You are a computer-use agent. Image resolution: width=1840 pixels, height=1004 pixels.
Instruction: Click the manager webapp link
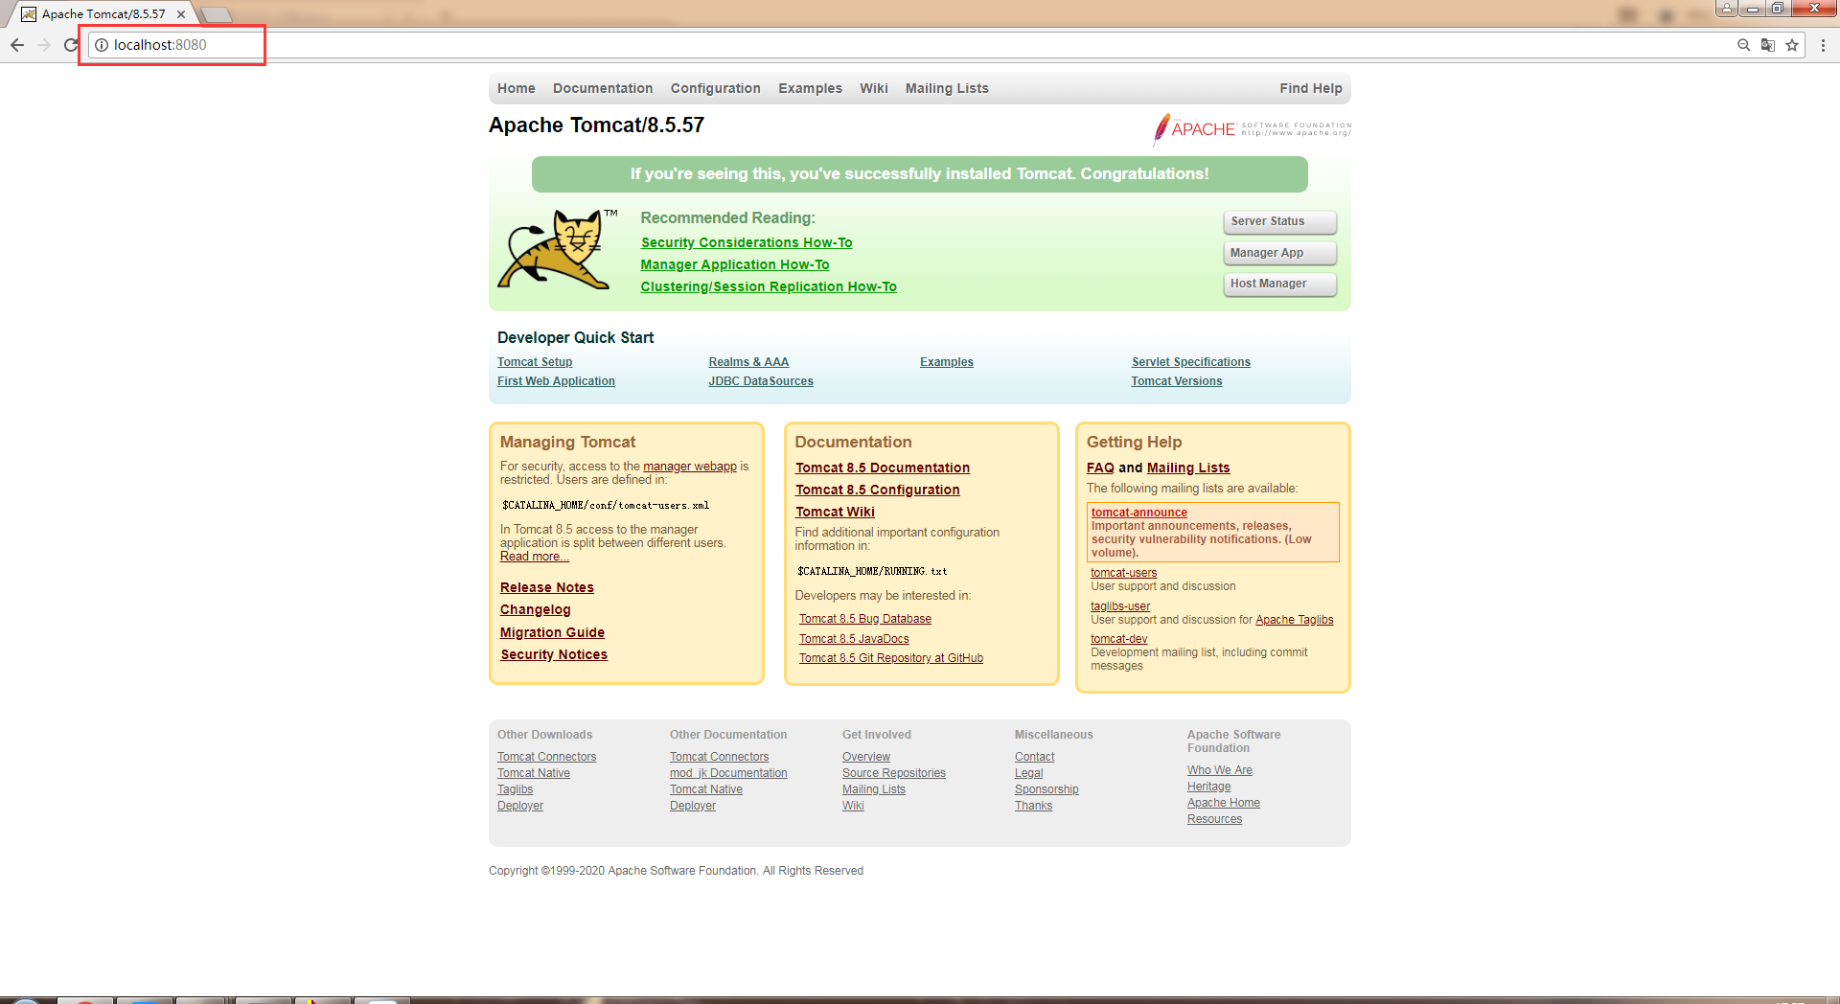click(690, 467)
